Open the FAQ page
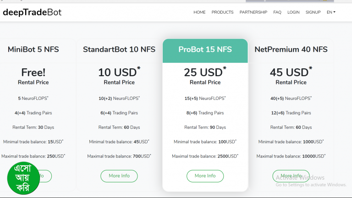The width and height of the screenshot is (352, 198). tap(277, 12)
